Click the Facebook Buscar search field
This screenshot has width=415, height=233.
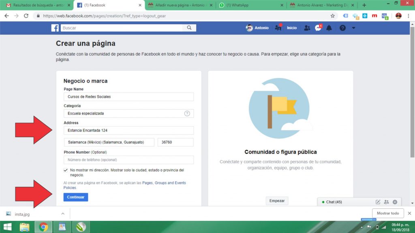[x=122, y=28]
